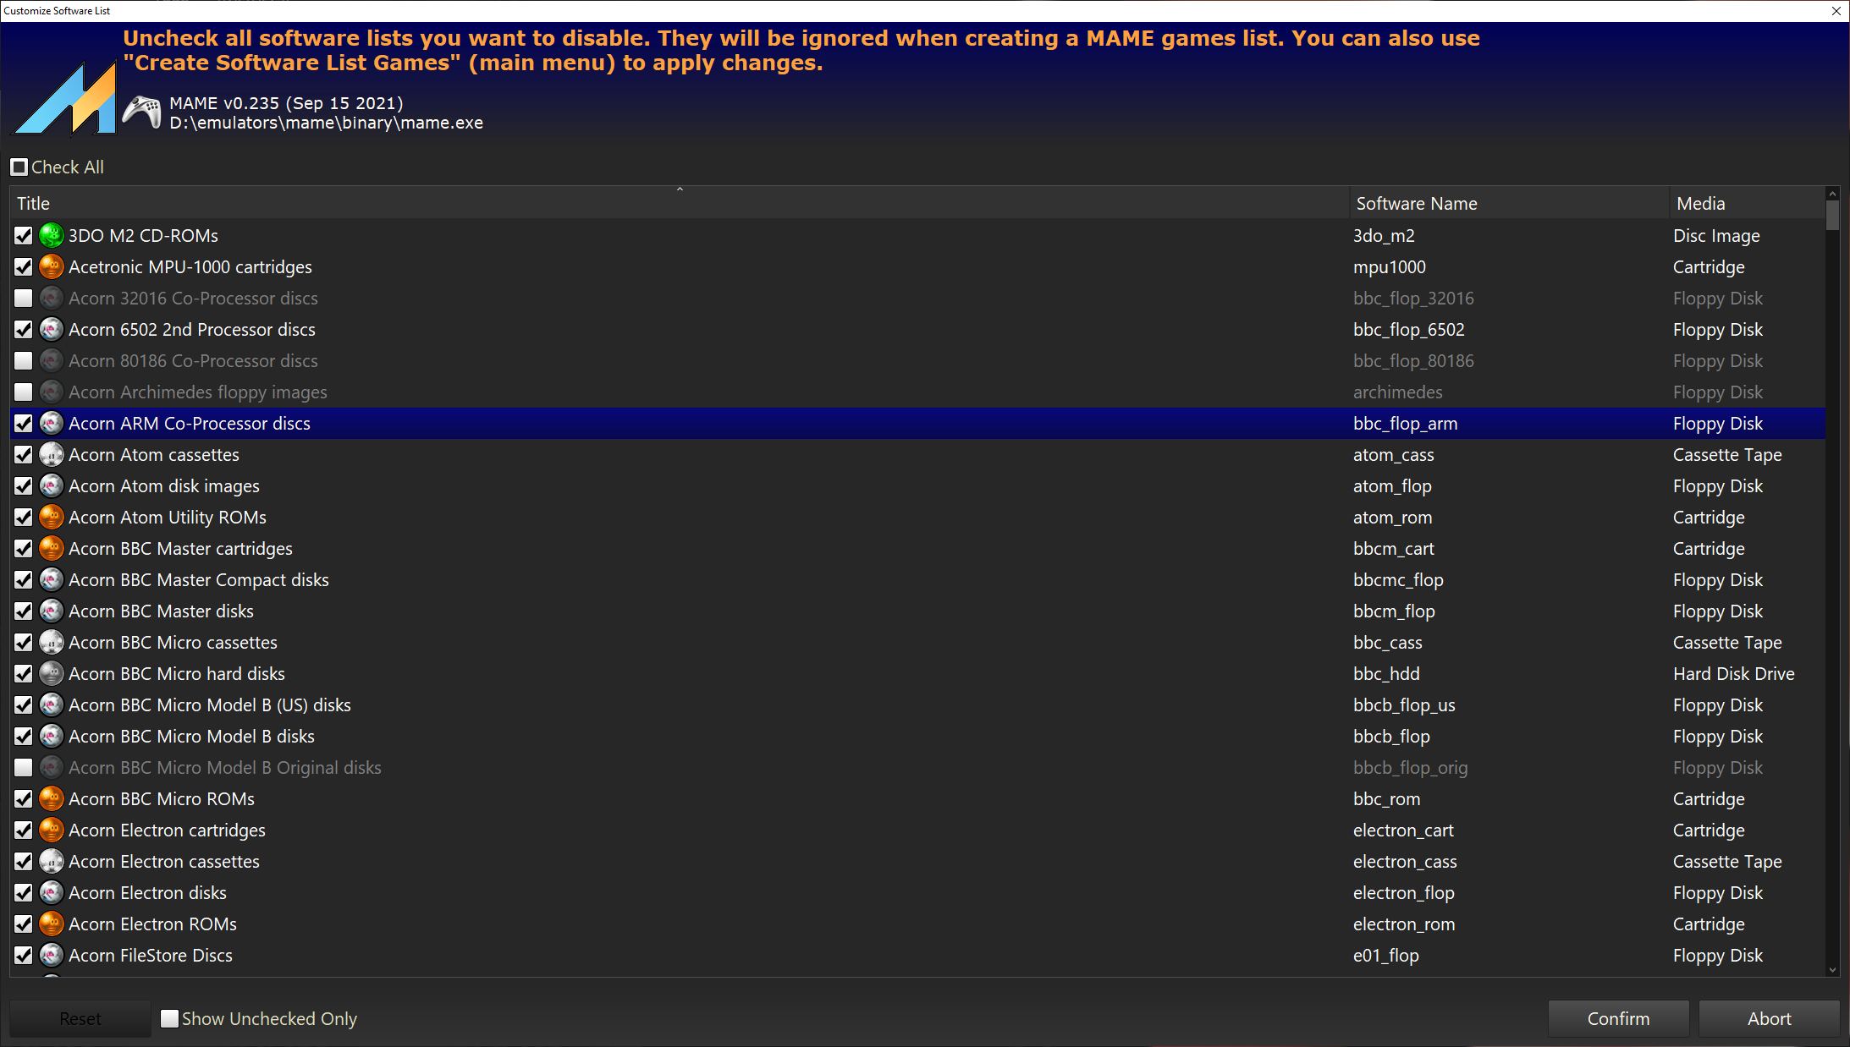
Task: Click the floppy disk icon for Acorn ARM Co-Processor discs
Action: (52, 423)
